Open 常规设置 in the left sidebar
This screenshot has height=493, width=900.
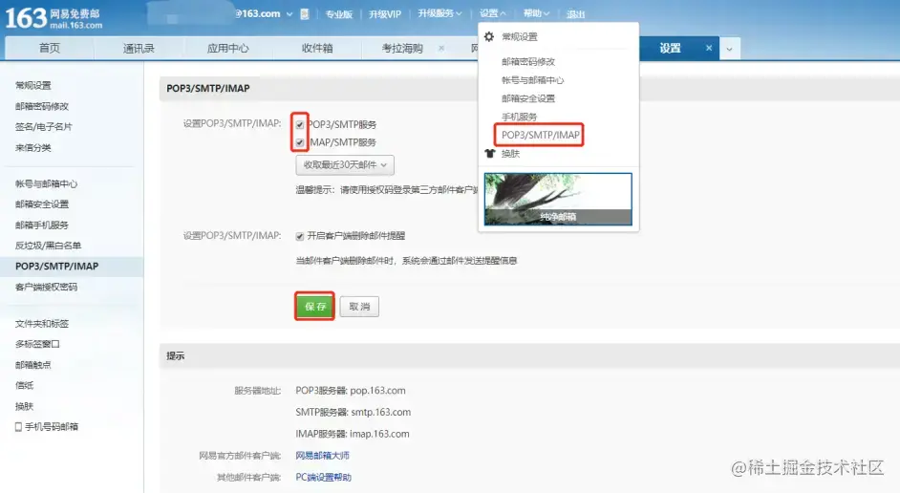(x=33, y=86)
